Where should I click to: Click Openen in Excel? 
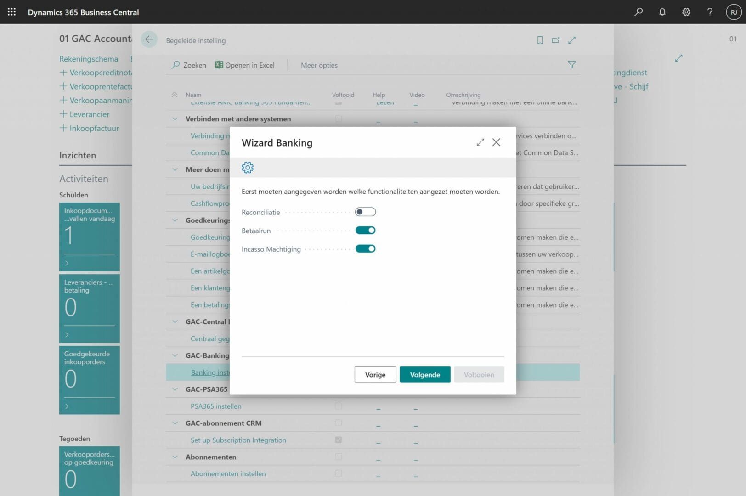coord(245,65)
